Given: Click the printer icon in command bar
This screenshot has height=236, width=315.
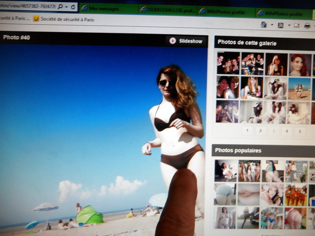Looking at the screenshot, I should [x=307, y=26].
